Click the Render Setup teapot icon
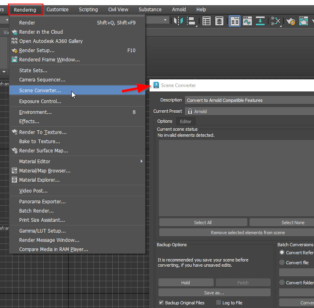This screenshot has width=314, height=308. coord(290,21)
